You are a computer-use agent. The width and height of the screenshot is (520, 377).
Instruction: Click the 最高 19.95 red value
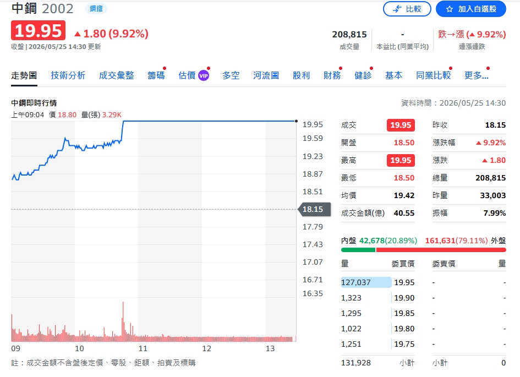tap(401, 160)
